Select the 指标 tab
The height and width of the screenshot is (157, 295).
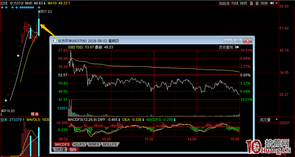pos(73,149)
